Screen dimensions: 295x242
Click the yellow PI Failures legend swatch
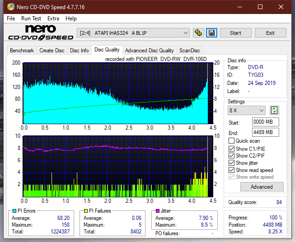tap(86, 211)
